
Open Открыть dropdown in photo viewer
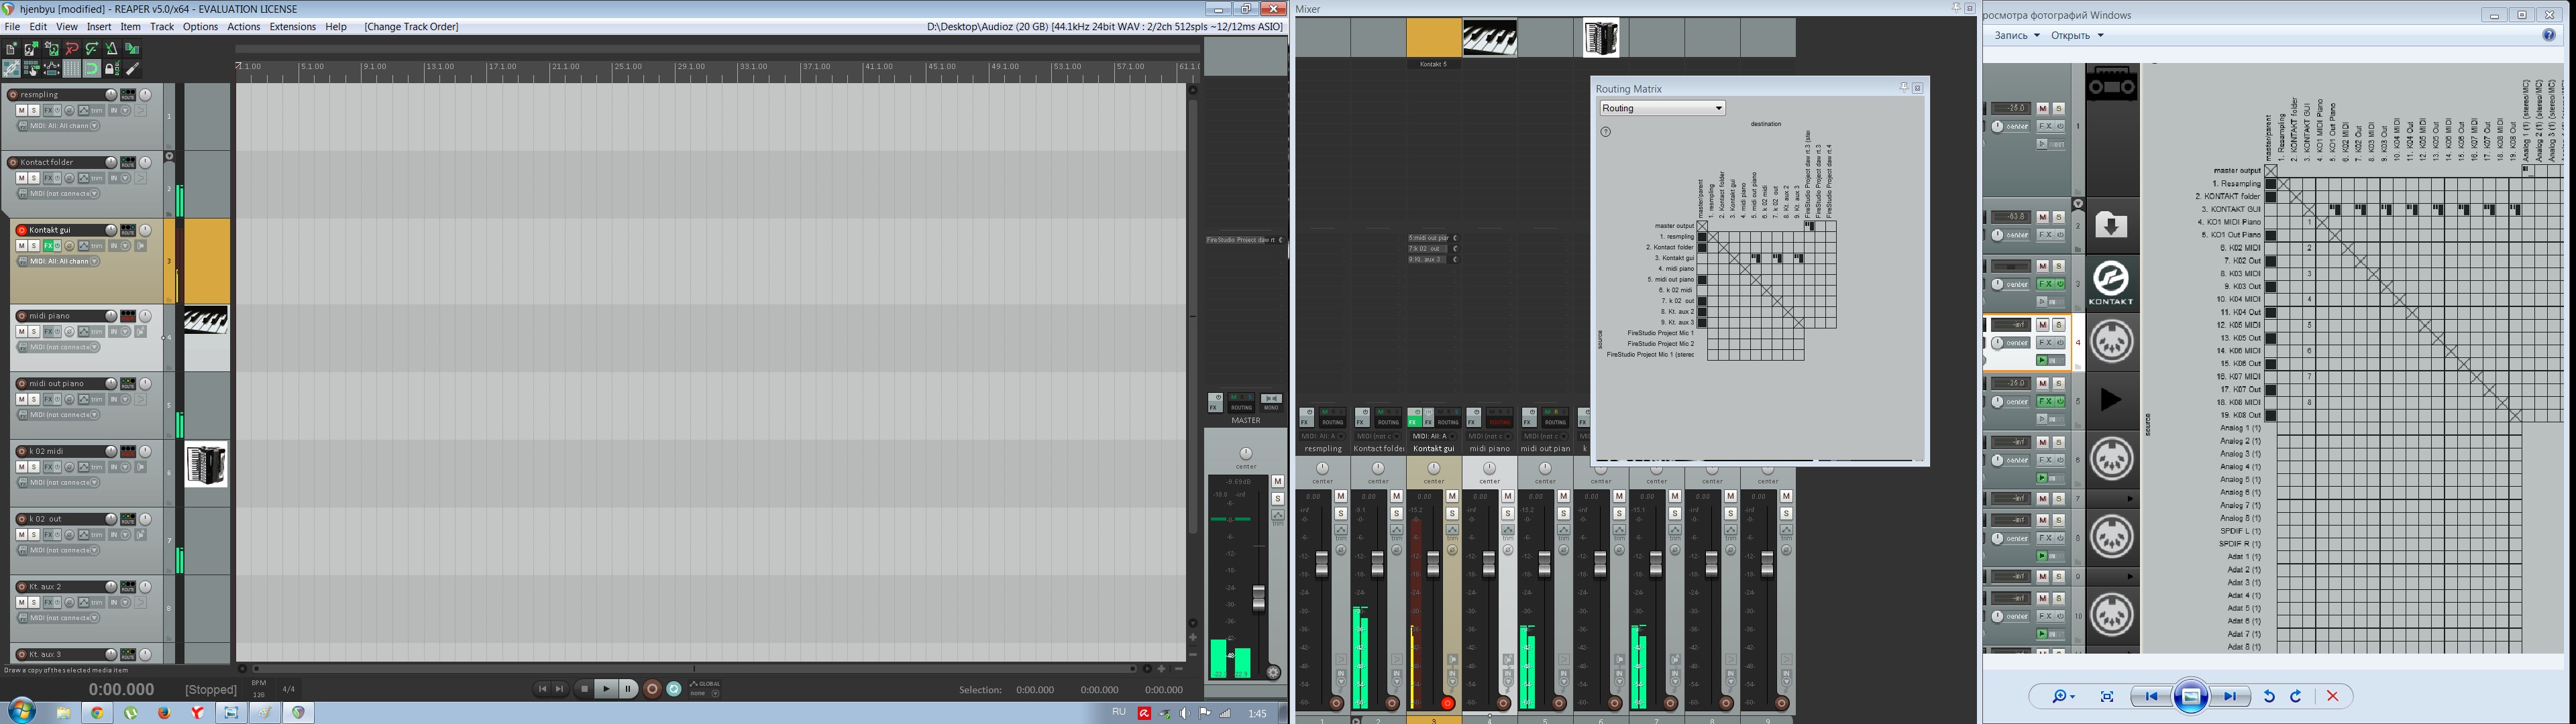click(2077, 35)
